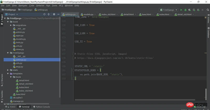Open the SciView side panel
This screenshot has height=110, width=210.
(x=208, y=19)
